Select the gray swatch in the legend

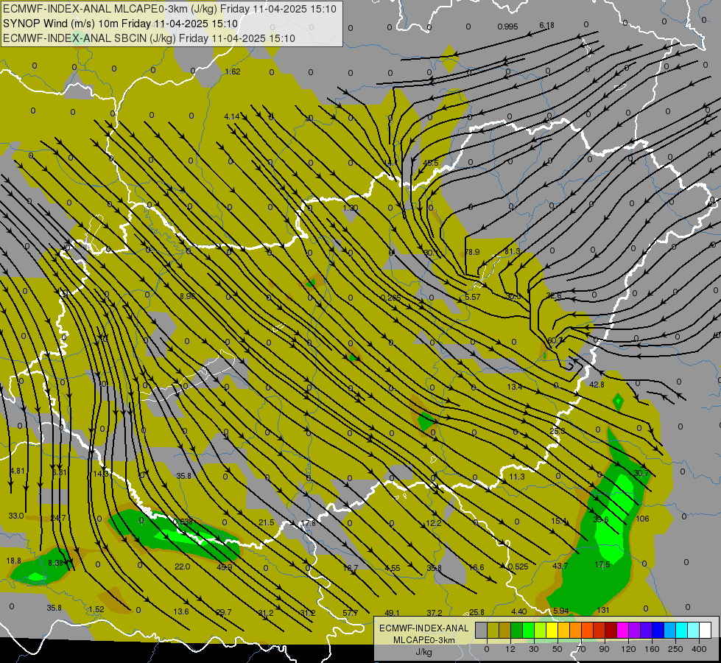pos(482,631)
